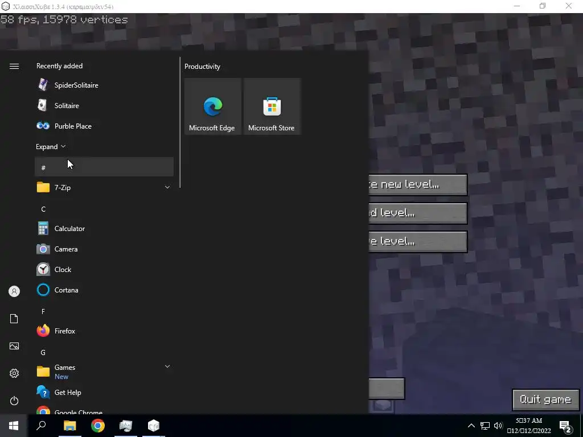Screen dimensions: 583x437
Task: Expand the Games folder chevron
Action: click(167, 366)
